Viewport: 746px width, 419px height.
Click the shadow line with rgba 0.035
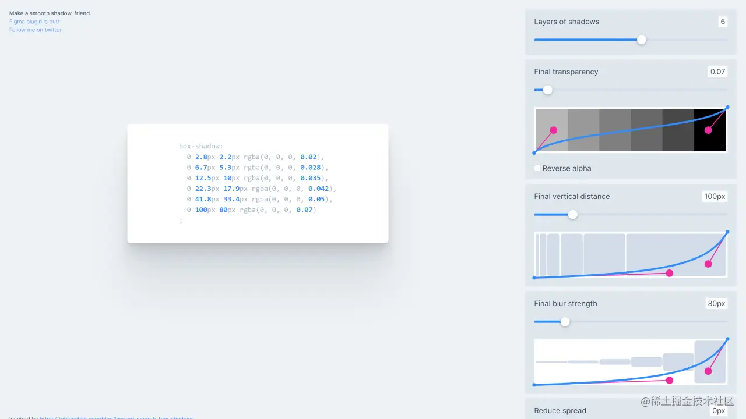click(x=258, y=178)
